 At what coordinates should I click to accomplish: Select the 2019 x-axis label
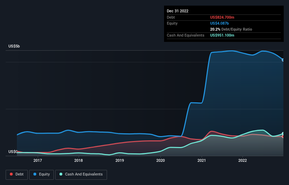tap(120, 160)
